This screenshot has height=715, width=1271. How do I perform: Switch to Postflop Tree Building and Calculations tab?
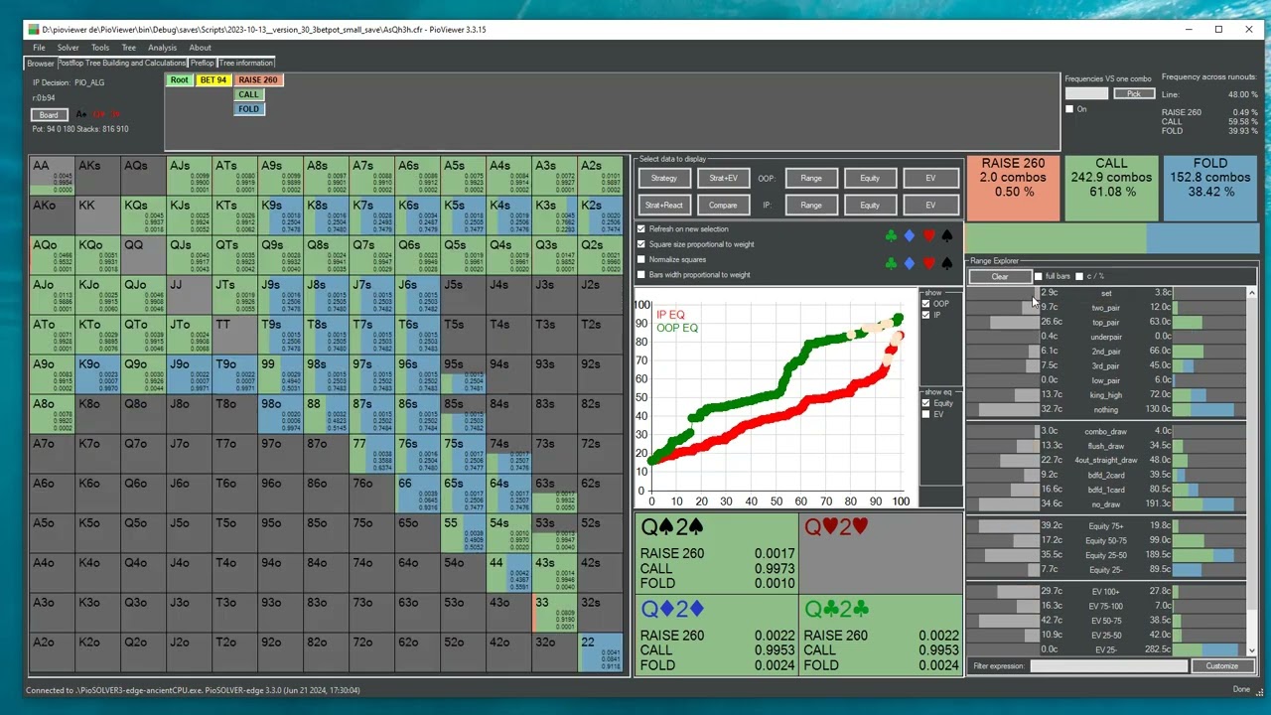tap(122, 63)
